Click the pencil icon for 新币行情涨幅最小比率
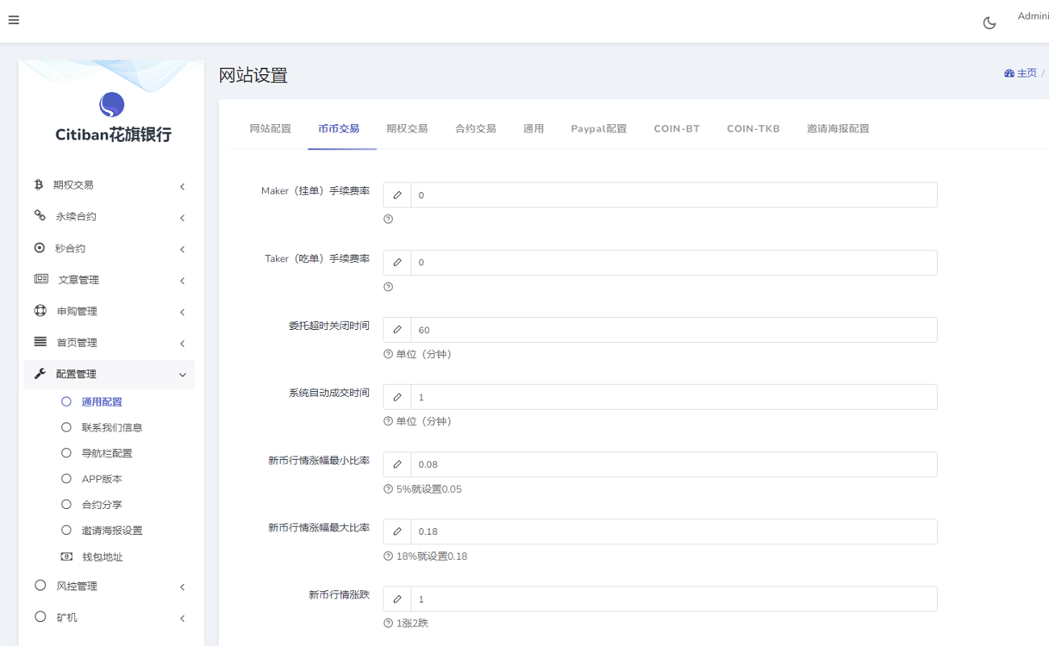This screenshot has width=1049, height=646. click(x=397, y=465)
